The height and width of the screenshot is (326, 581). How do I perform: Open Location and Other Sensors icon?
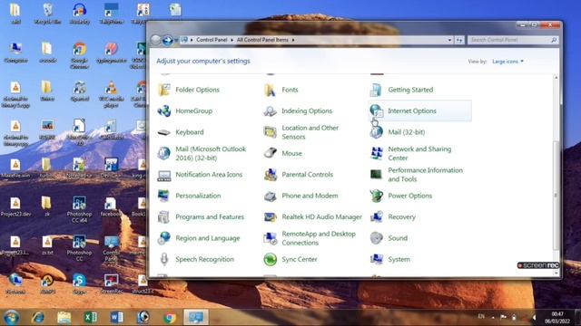pyautogui.click(x=271, y=132)
